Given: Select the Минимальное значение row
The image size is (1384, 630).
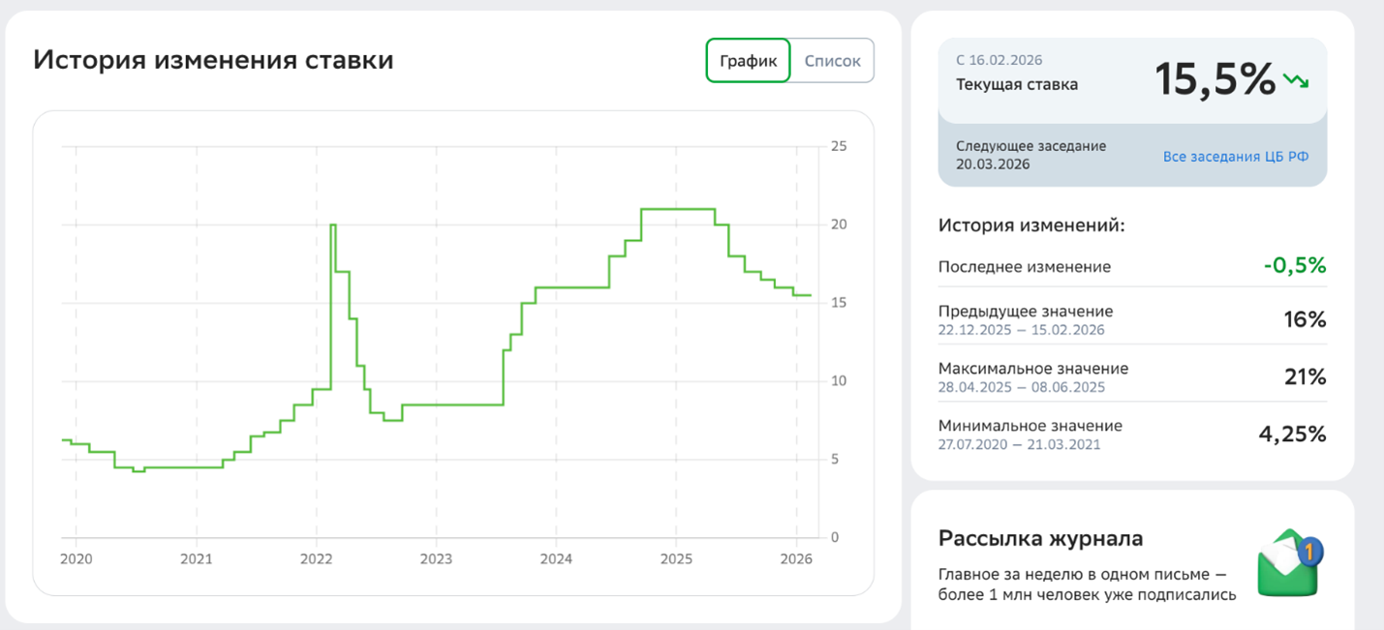Looking at the screenshot, I should [1131, 435].
